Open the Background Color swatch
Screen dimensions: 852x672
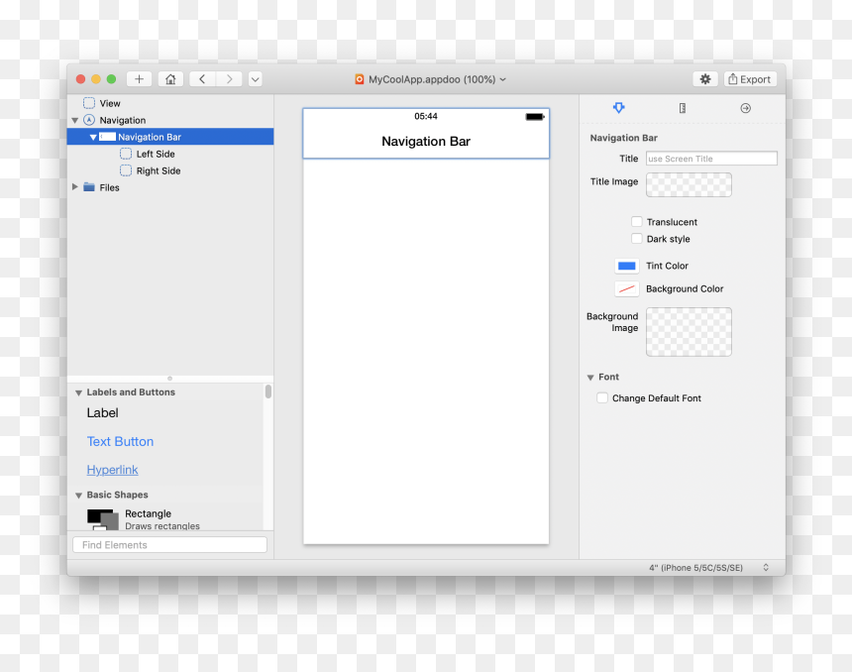coord(626,288)
